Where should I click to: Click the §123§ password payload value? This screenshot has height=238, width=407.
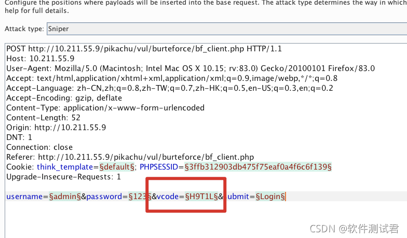tap(140, 197)
